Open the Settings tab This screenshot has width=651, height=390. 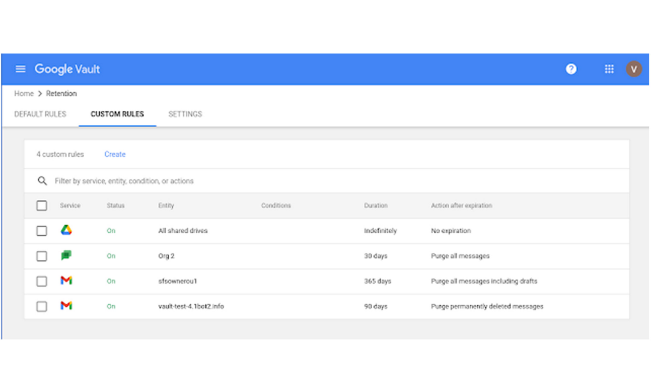[185, 114]
